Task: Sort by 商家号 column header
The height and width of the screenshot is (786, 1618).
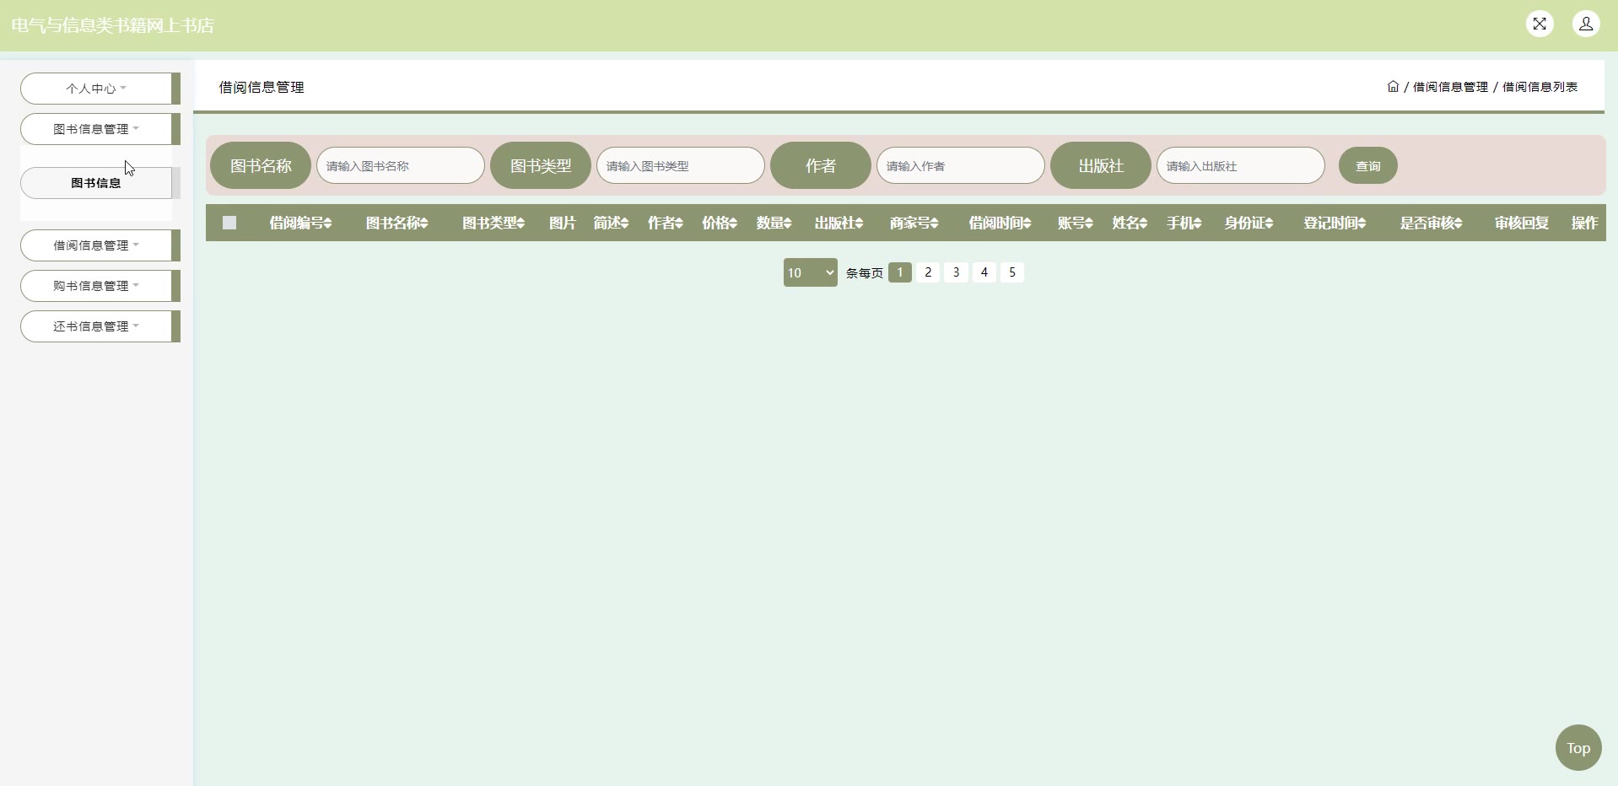Action: point(914,223)
